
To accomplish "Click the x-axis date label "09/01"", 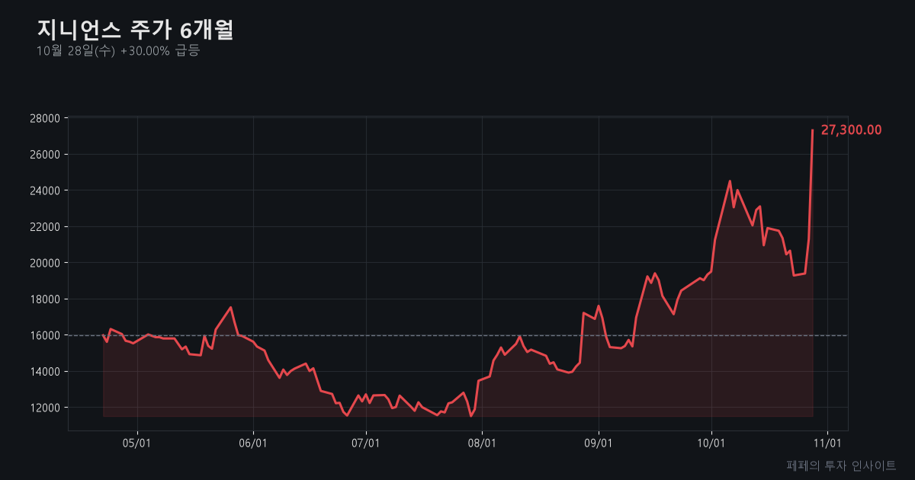I will (599, 443).
